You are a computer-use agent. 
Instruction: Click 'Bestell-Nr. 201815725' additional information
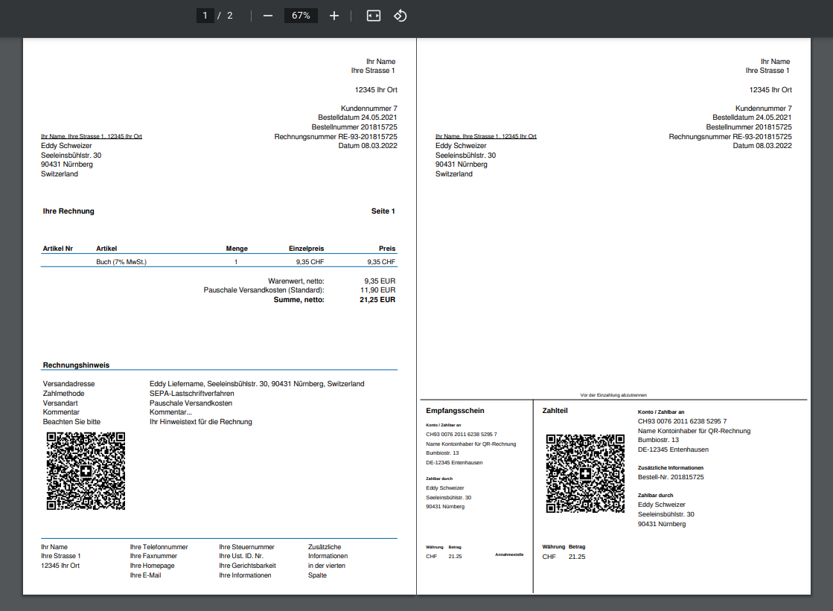[671, 477]
